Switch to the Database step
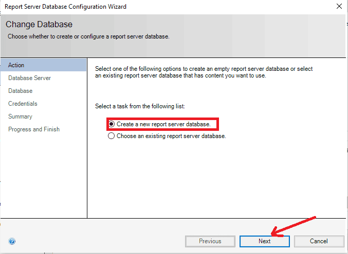Screen dimensions: 348x254 click(20, 91)
